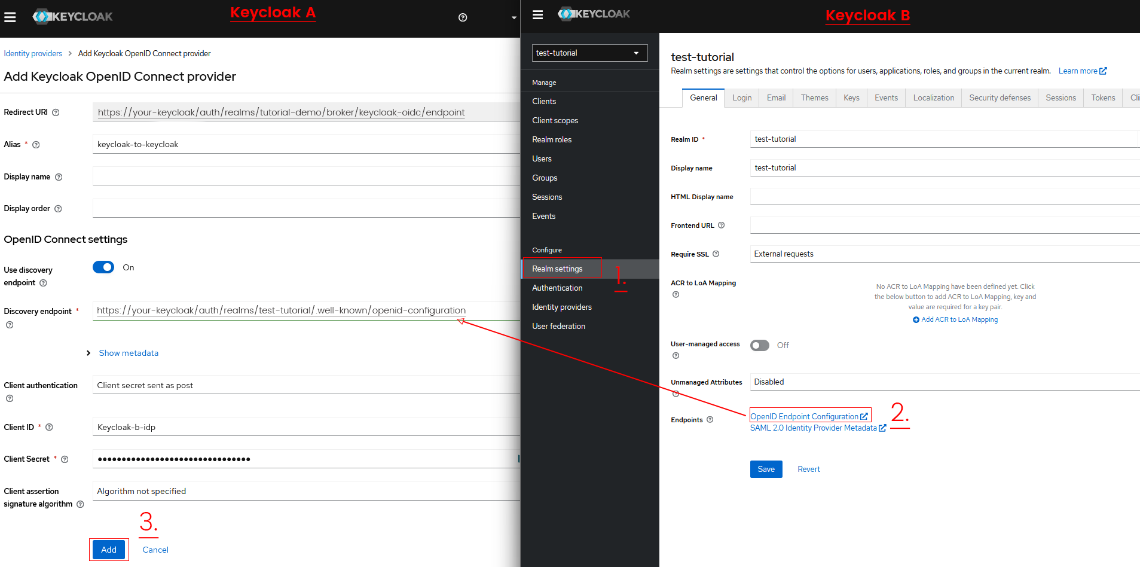
Task: Open help icon in Keycloak A header
Action: (463, 17)
